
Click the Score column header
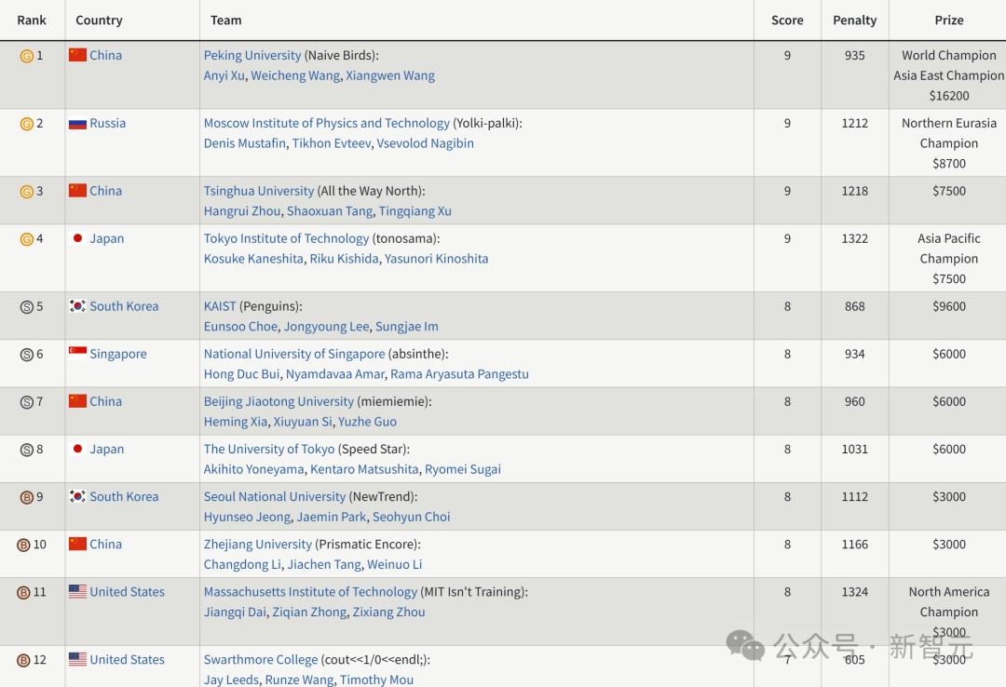[787, 20]
